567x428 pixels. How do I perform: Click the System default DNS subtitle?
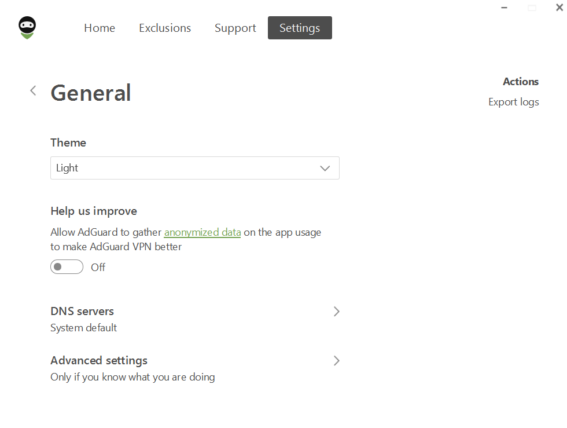click(x=83, y=328)
